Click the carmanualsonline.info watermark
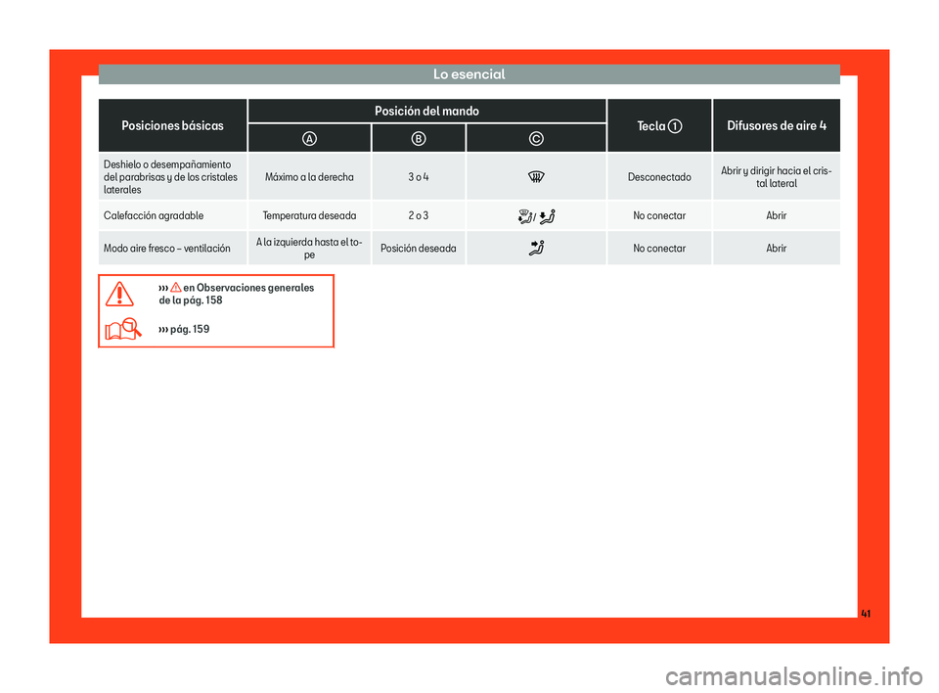The width and height of the screenshot is (939, 693). pyautogui.click(x=794, y=676)
